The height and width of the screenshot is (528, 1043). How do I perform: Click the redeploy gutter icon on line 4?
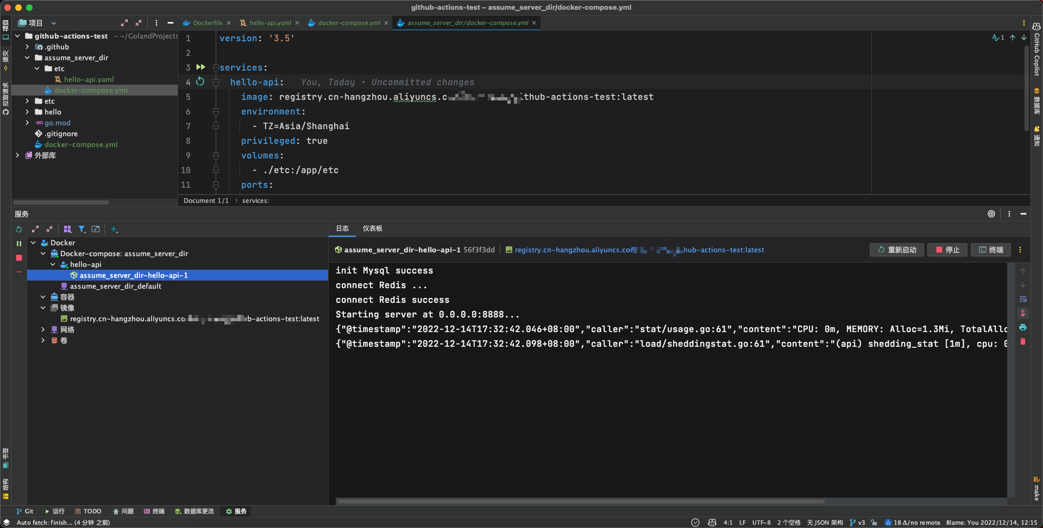click(200, 81)
